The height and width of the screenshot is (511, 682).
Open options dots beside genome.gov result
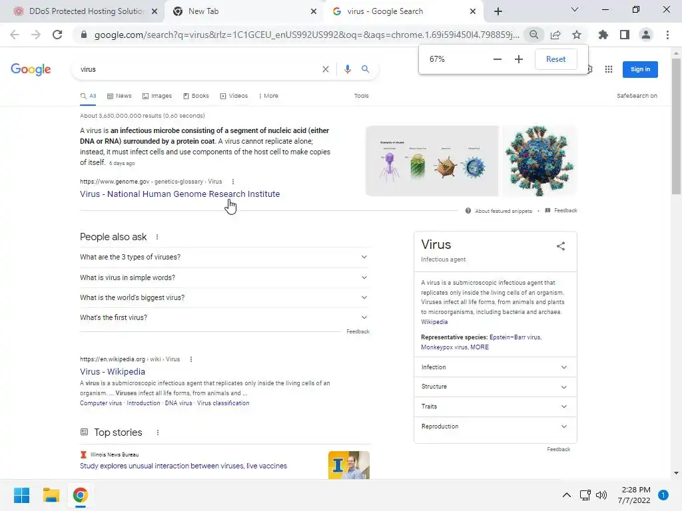click(x=233, y=182)
